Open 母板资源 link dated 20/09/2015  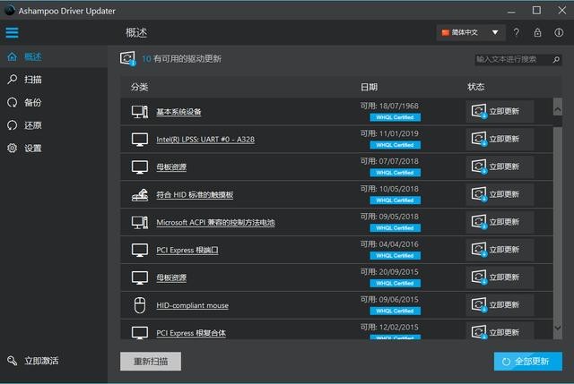(x=171, y=278)
